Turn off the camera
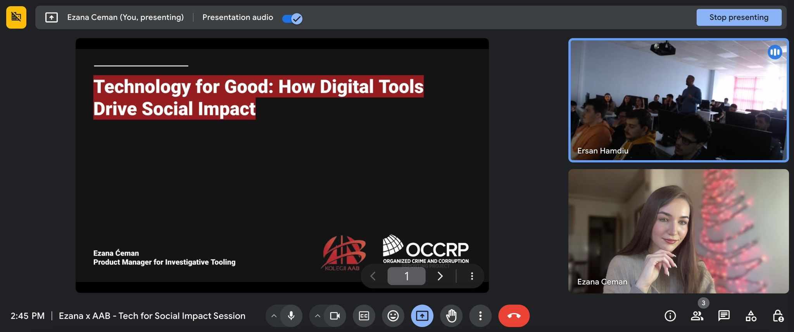 335,316
